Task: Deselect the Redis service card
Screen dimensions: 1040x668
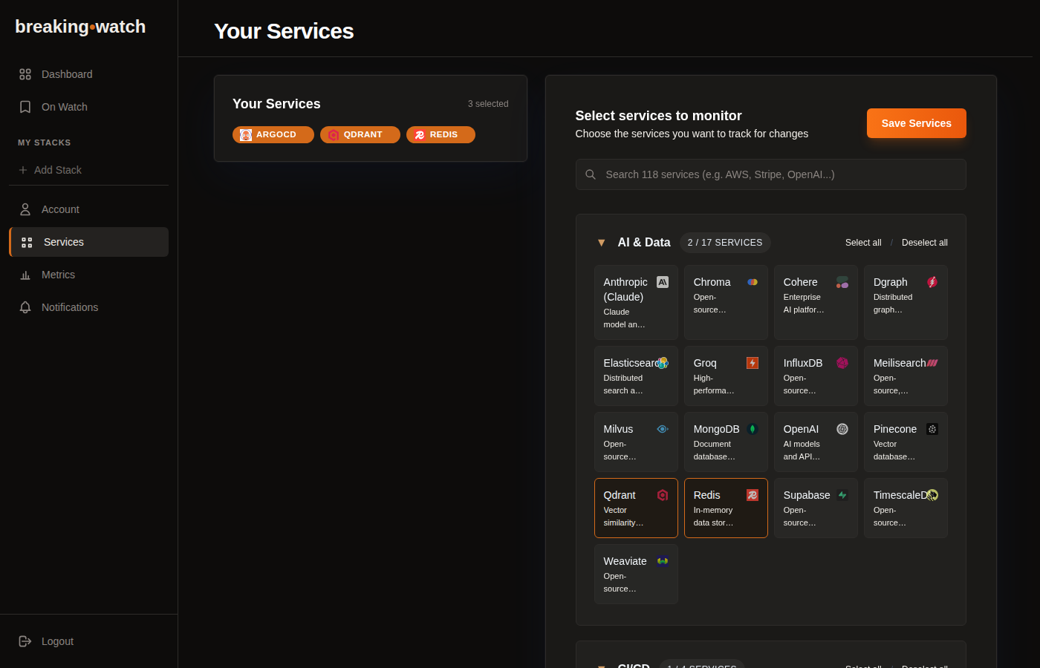Action: click(x=726, y=508)
